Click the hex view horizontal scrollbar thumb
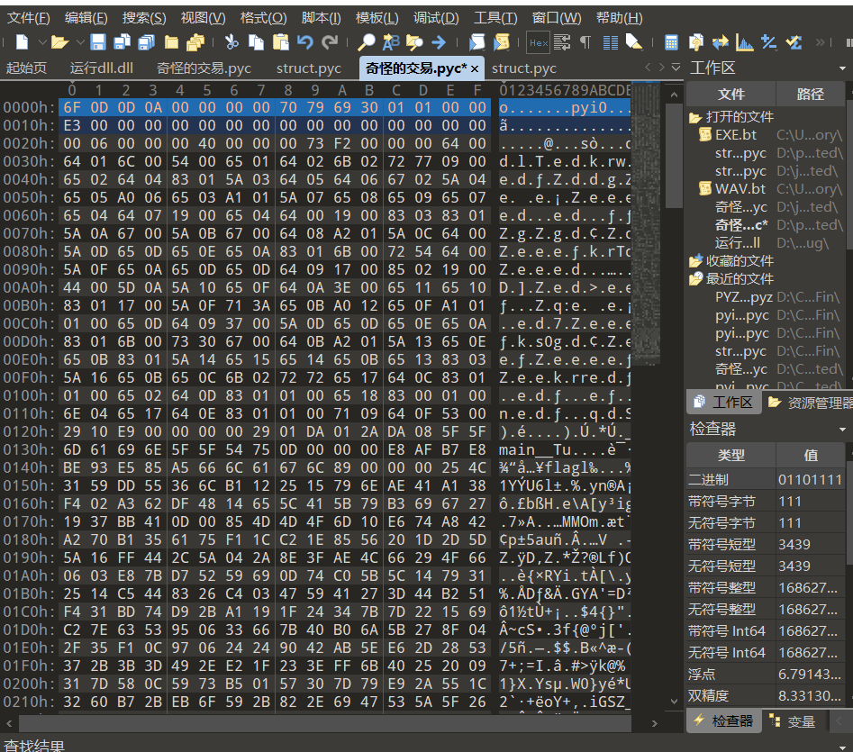The width and height of the screenshot is (853, 752). pyautogui.click(x=325, y=723)
